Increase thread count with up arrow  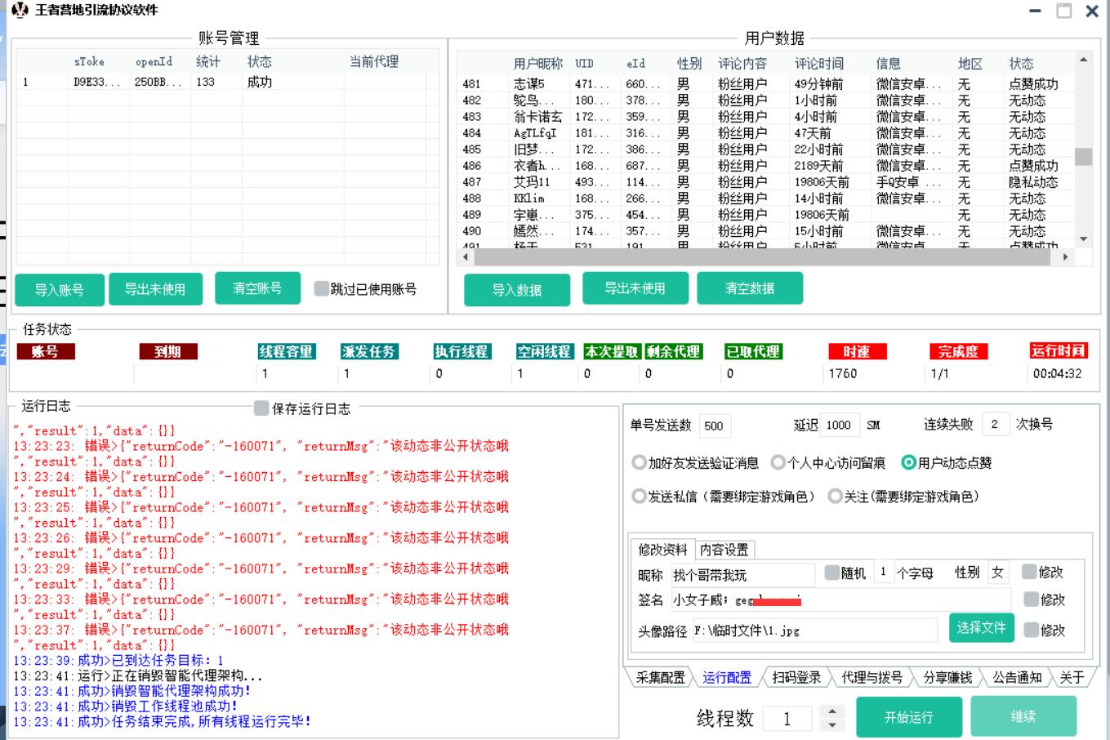pyautogui.click(x=831, y=711)
